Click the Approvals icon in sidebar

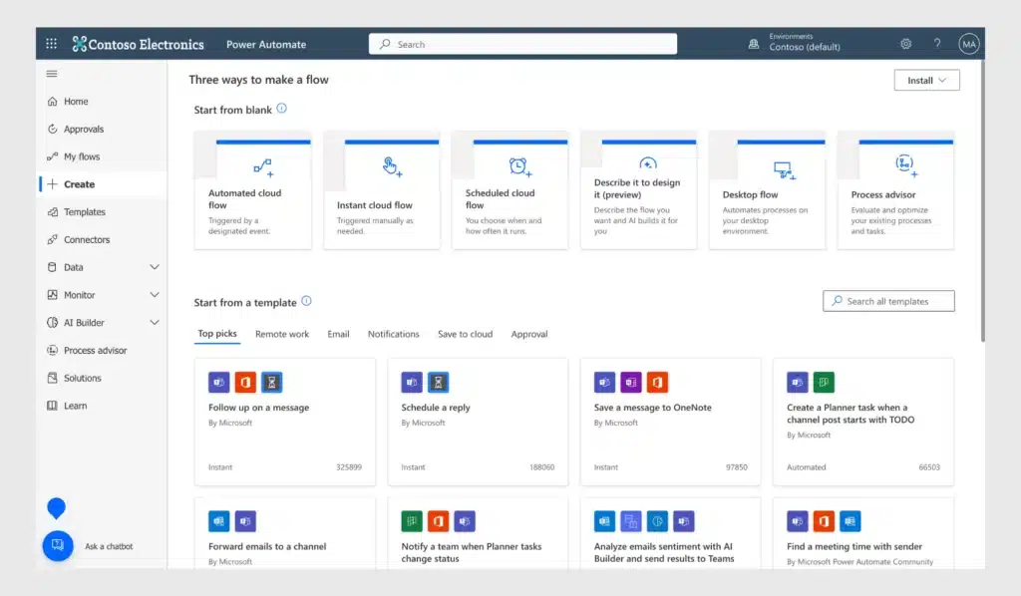[52, 129]
